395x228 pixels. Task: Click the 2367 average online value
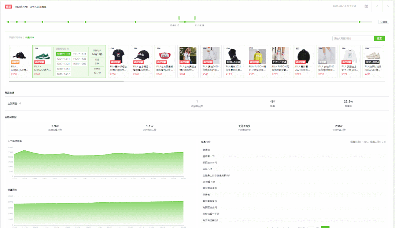click(339, 126)
